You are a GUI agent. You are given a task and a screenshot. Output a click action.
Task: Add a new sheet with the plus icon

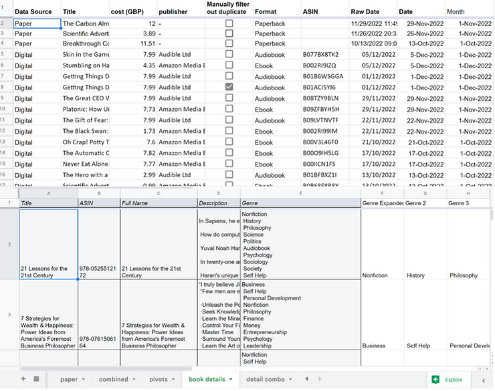(x=23, y=379)
